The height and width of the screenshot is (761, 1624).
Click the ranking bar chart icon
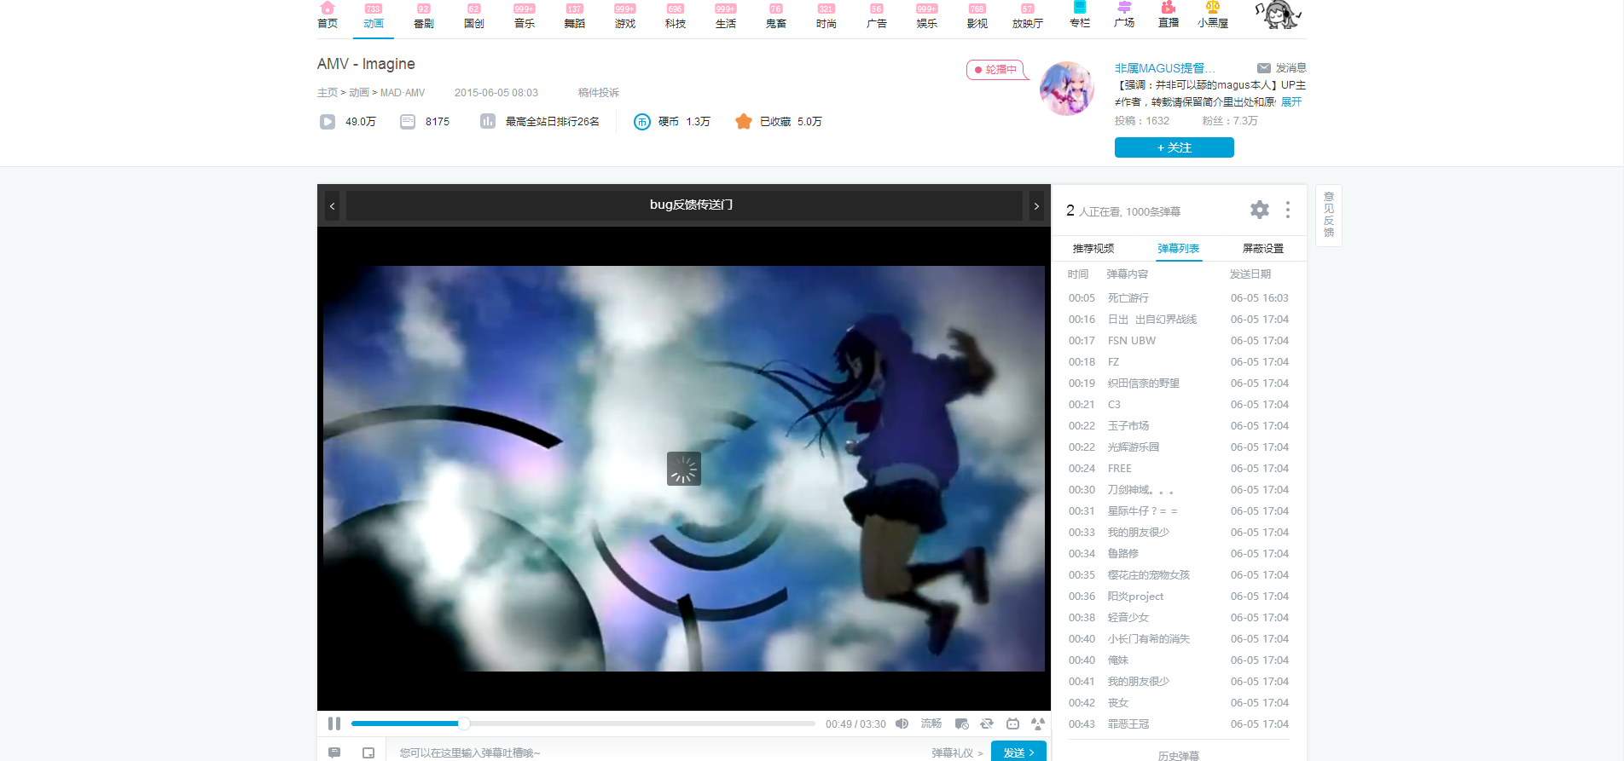coord(488,122)
